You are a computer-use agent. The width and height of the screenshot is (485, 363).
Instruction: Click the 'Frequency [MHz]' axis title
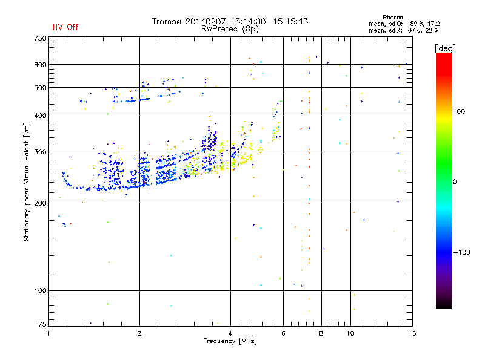pyautogui.click(x=230, y=341)
